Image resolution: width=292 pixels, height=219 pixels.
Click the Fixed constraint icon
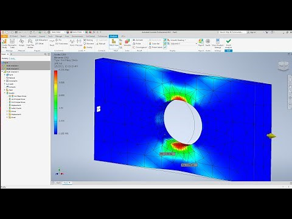coord(52,43)
